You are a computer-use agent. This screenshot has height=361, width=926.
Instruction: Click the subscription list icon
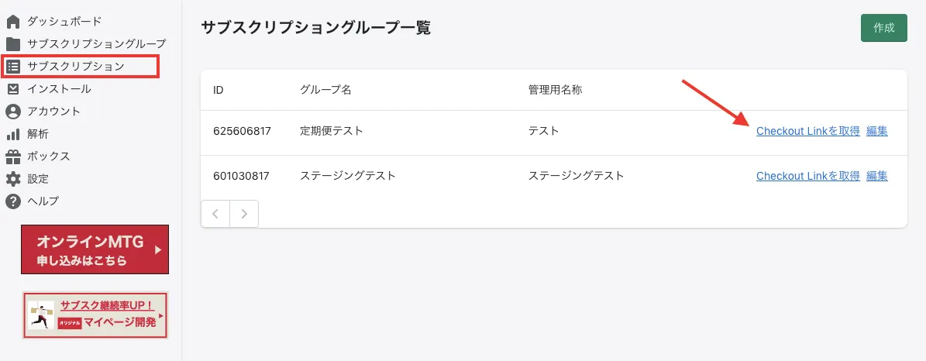coord(13,67)
